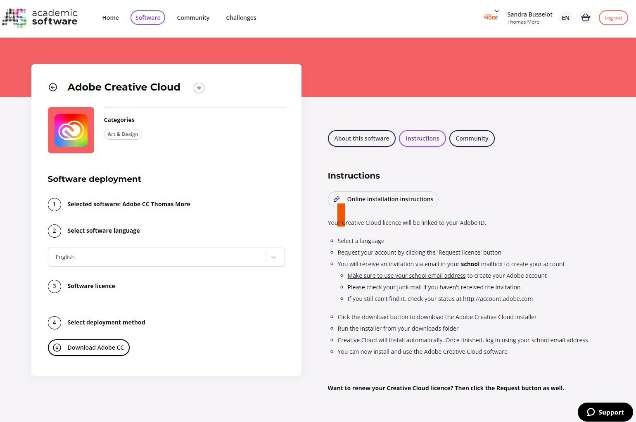
Task: Switch language with the EN button
Action: pyautogui.click(x=565, y=18)
